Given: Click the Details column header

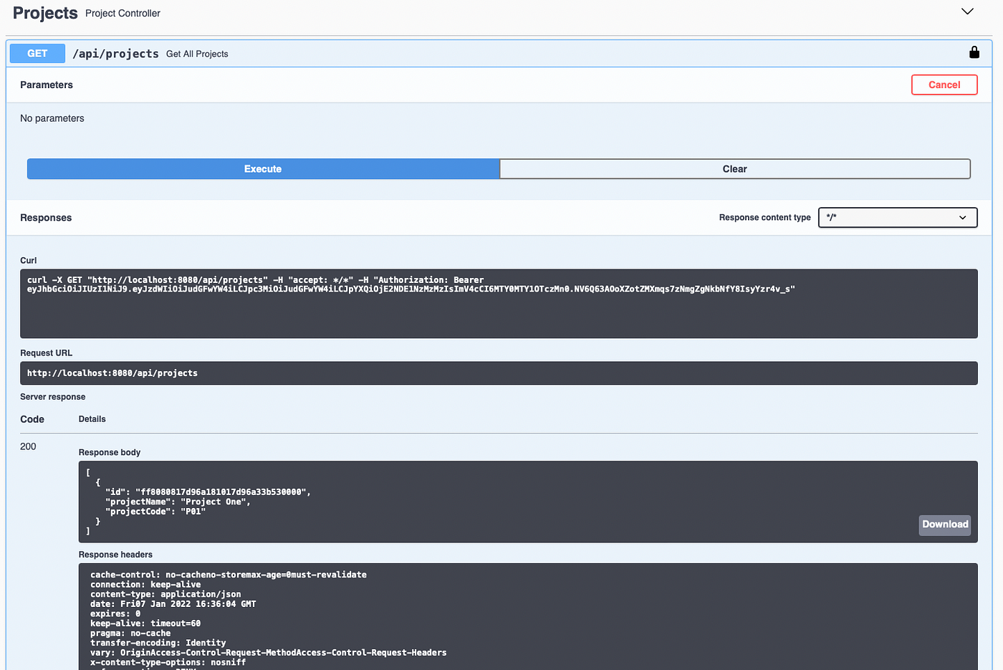Looking at the screenshot, I should coord(92,418).
